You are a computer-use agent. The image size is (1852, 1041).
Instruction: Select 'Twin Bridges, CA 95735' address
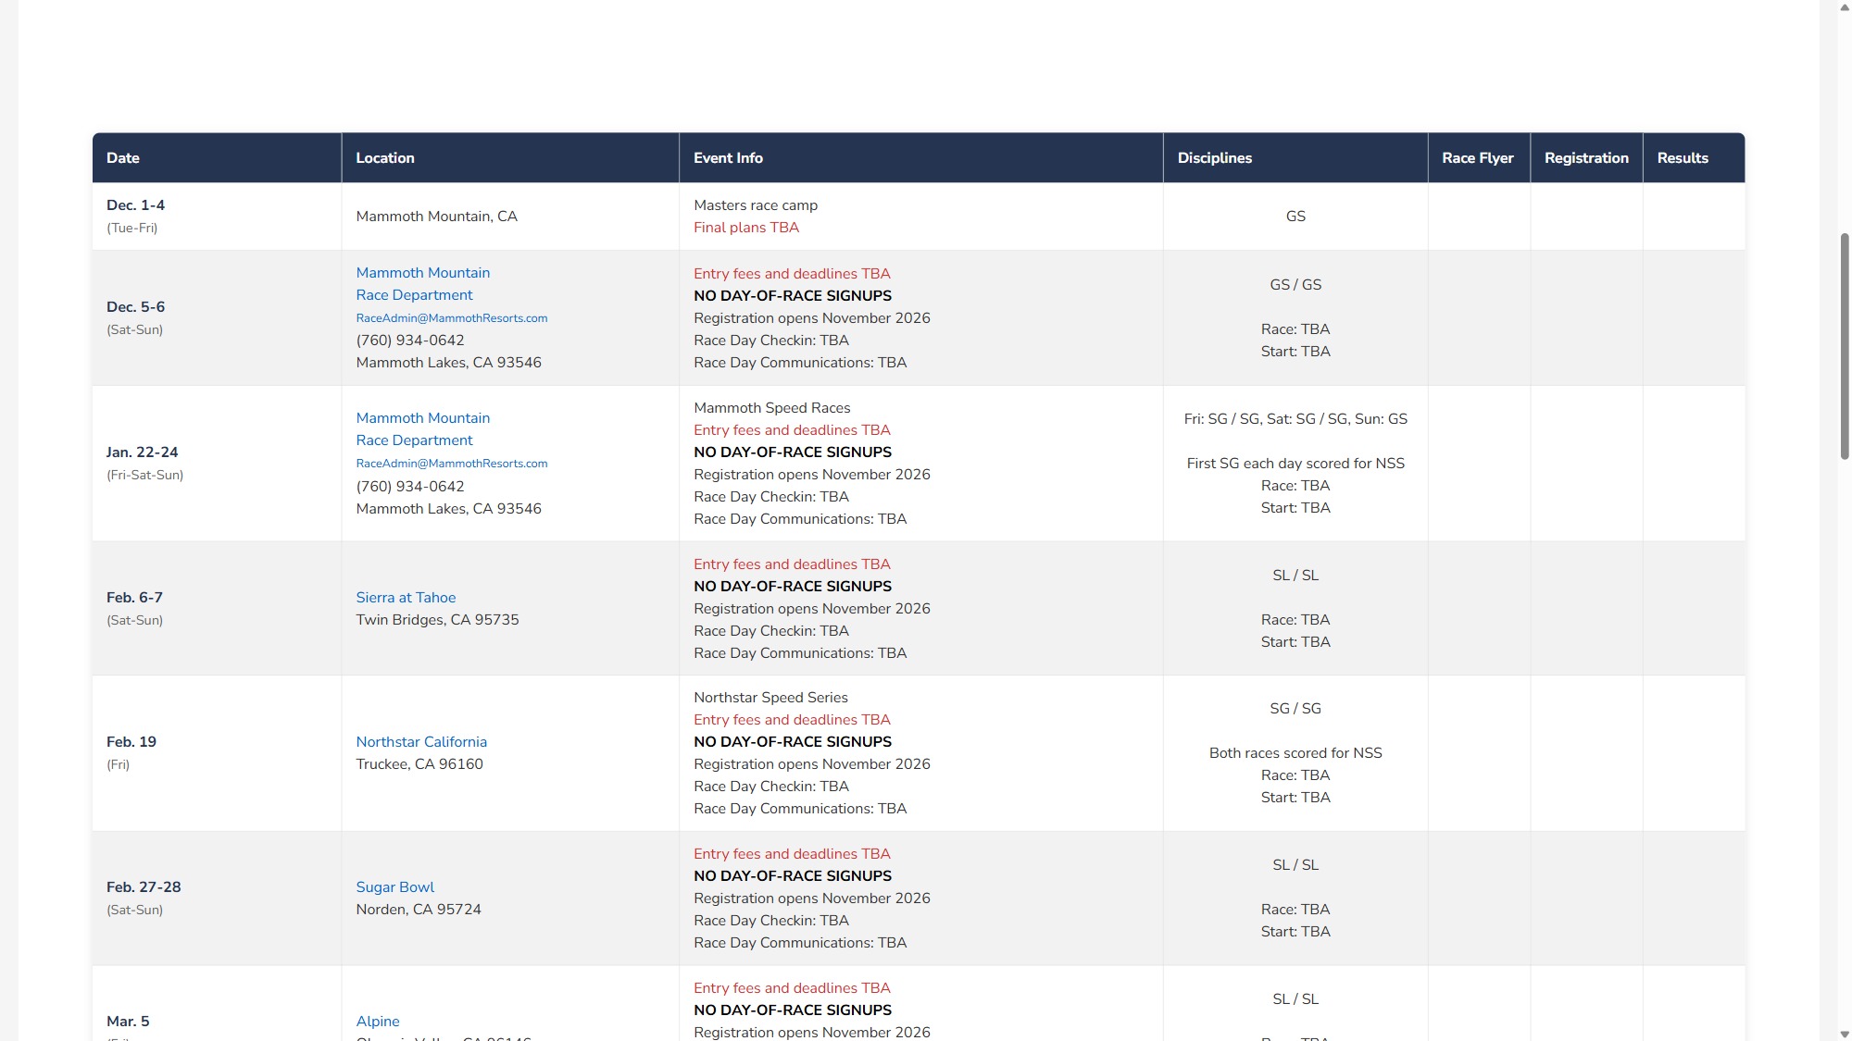click(437, 620)
